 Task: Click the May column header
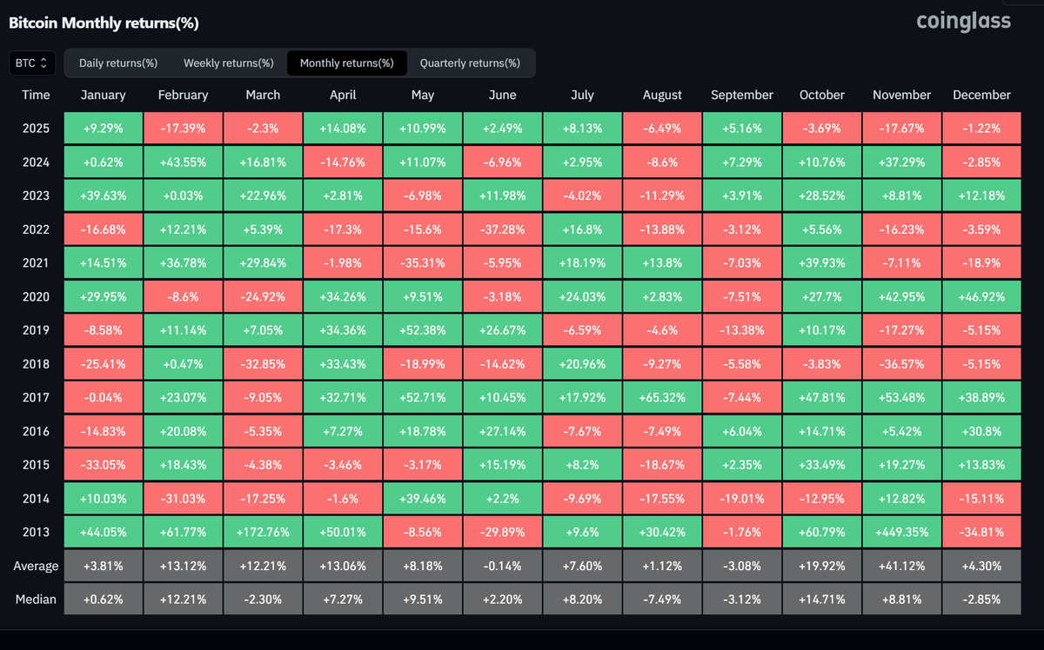(423, 95)
